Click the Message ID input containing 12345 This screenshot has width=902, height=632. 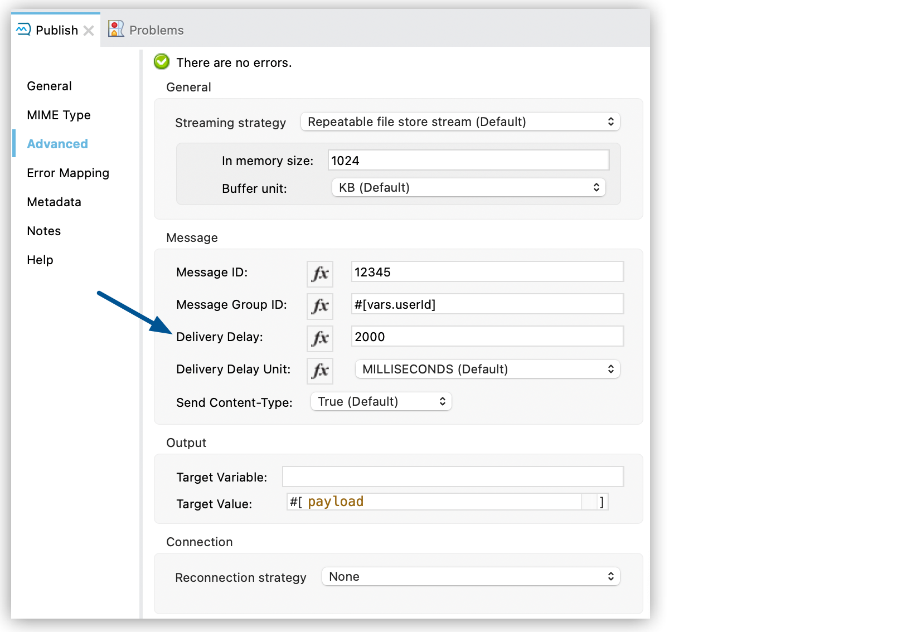point(487,271)
